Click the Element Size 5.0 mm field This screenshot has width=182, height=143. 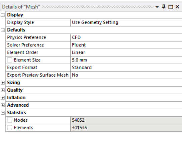coord(126,60)
